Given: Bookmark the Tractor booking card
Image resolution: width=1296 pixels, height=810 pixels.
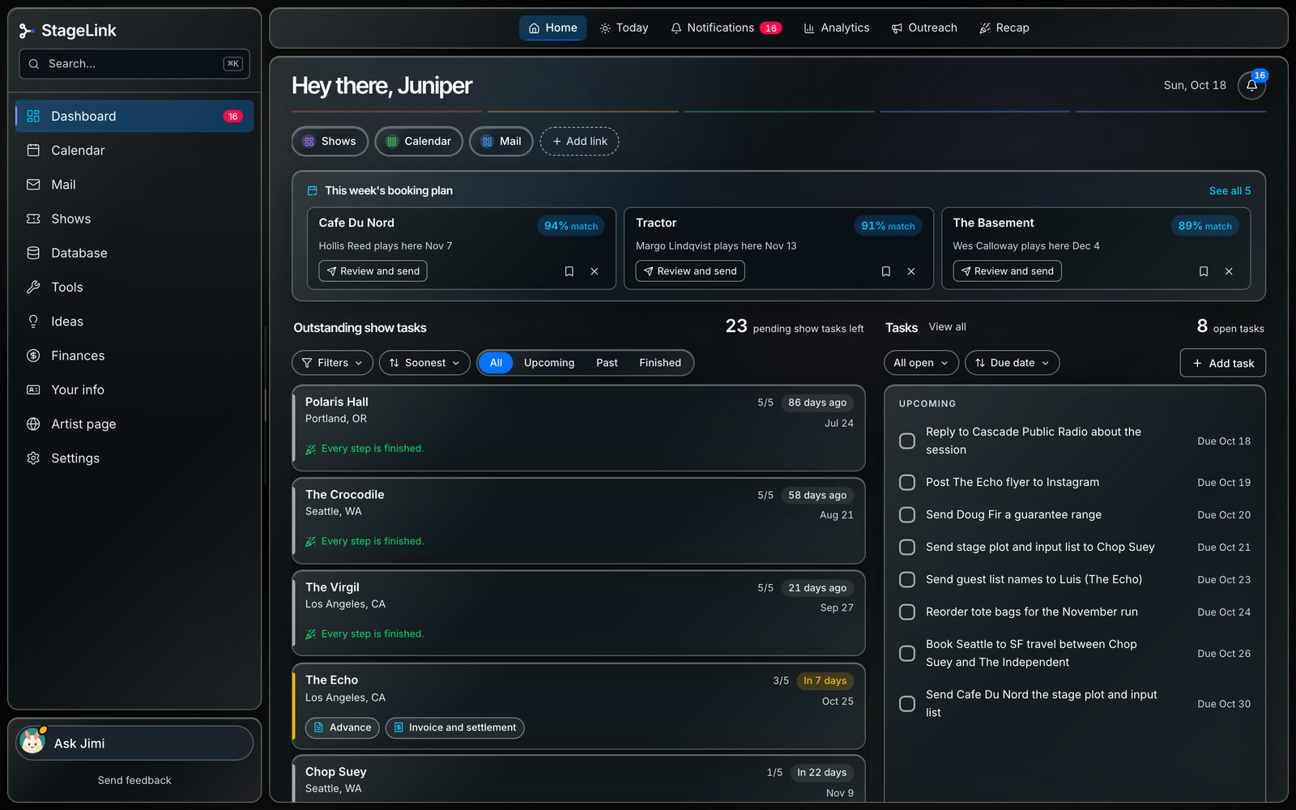Looking at the screenshot, I should (886, 271).
